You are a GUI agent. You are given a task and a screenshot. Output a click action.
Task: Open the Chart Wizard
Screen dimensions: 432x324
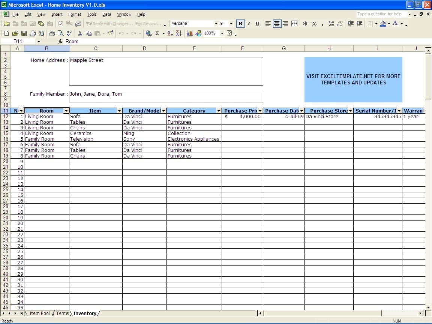point(190,33)
